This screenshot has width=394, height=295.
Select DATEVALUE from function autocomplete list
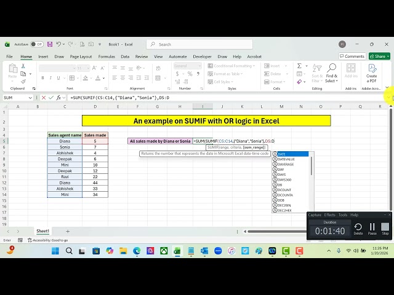click(286, 159)
